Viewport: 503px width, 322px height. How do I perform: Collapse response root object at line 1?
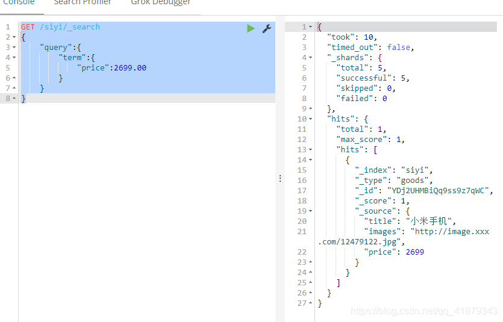tap(310, 27)
